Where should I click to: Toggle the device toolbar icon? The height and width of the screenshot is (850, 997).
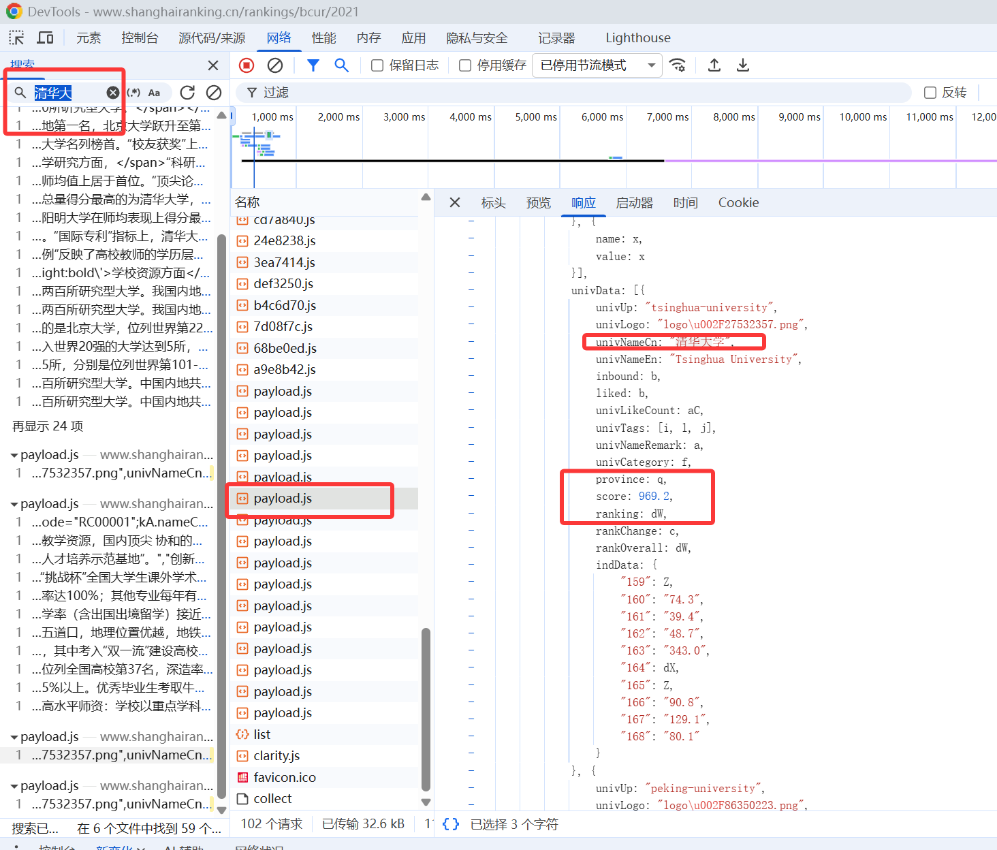pos(46,37)
